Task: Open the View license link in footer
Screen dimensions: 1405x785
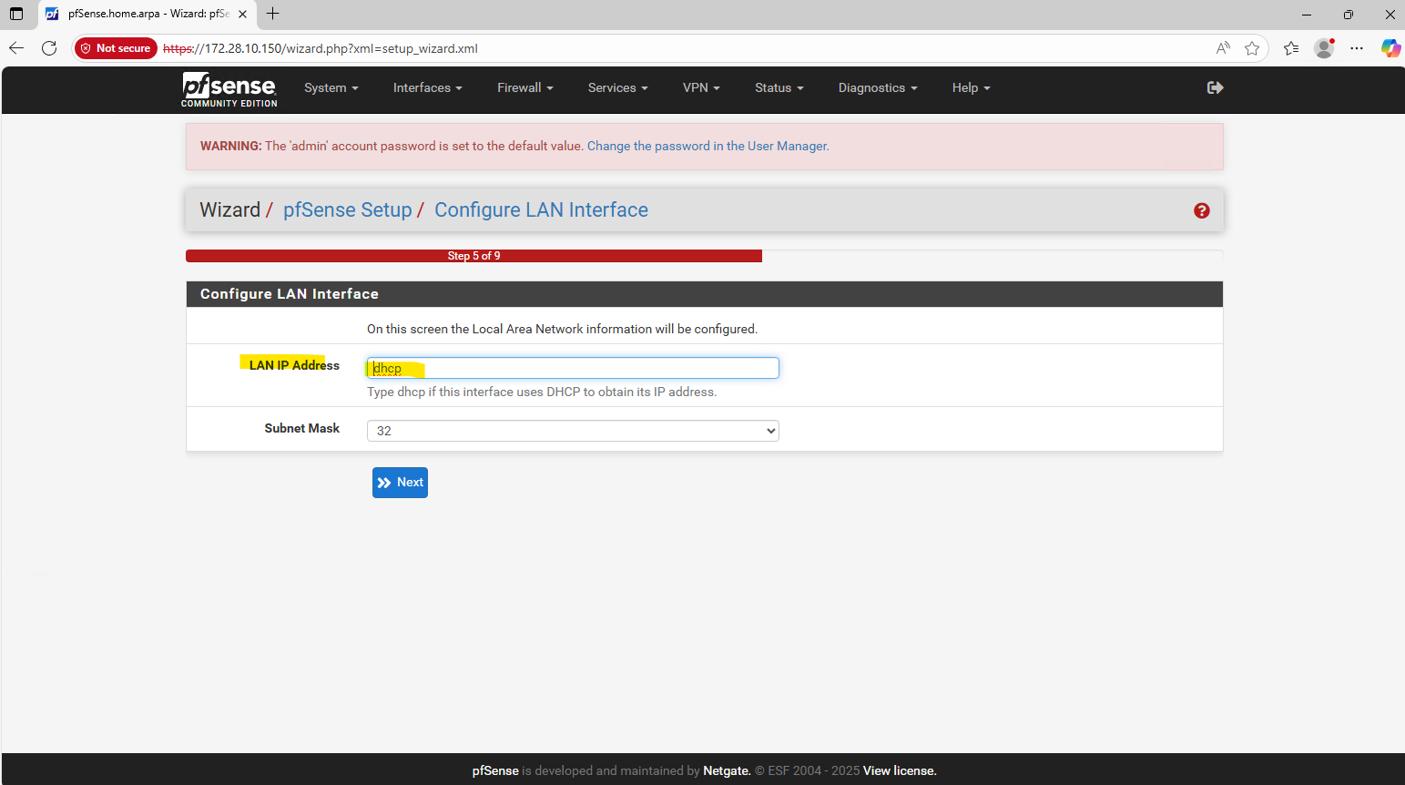Action: 899,770
